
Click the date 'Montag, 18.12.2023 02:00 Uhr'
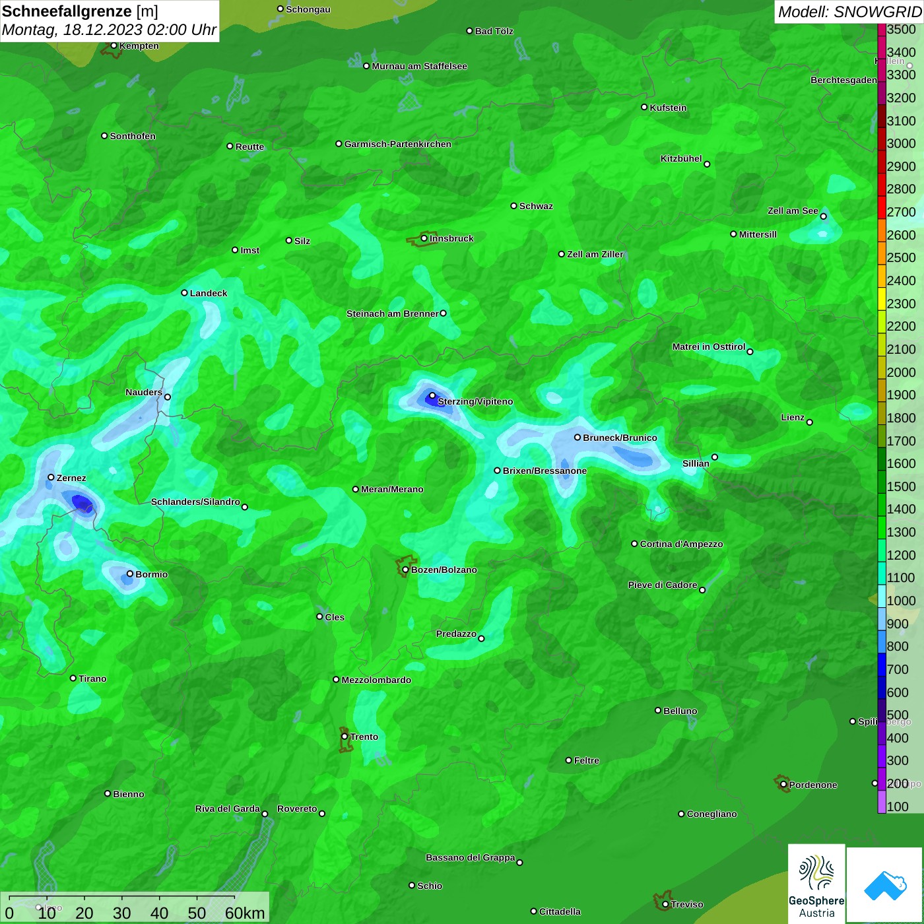(x=109, y=30)
